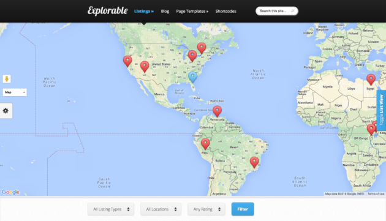This screenshot has width=386, height=221.
Task: Open the Map type dropdown
Action: [15, 92]
